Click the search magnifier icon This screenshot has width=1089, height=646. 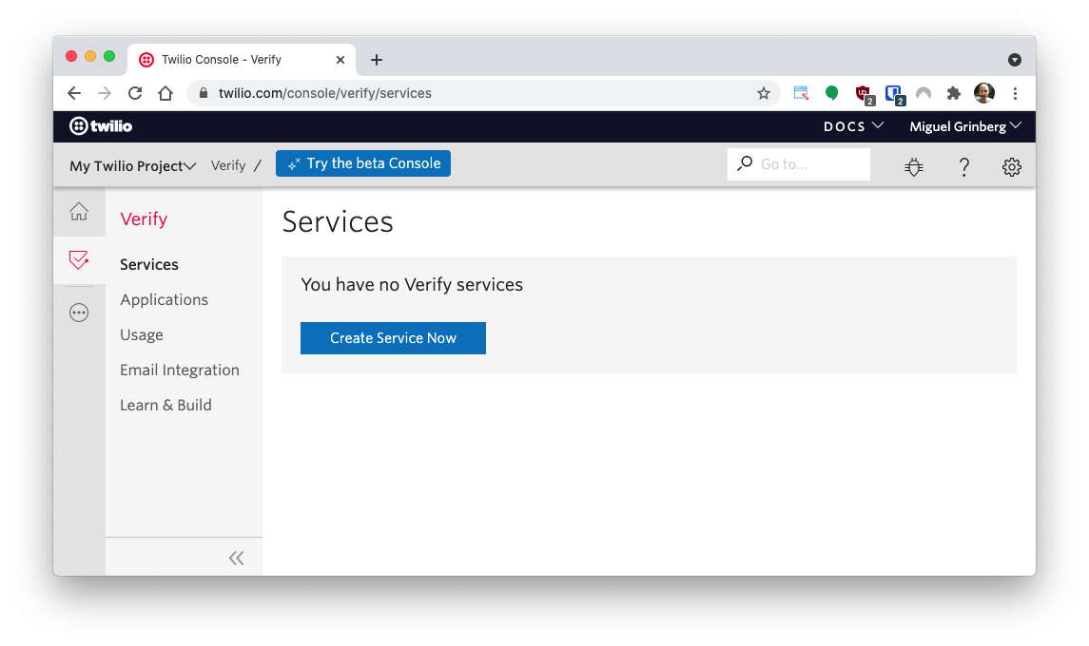[745, 163]
